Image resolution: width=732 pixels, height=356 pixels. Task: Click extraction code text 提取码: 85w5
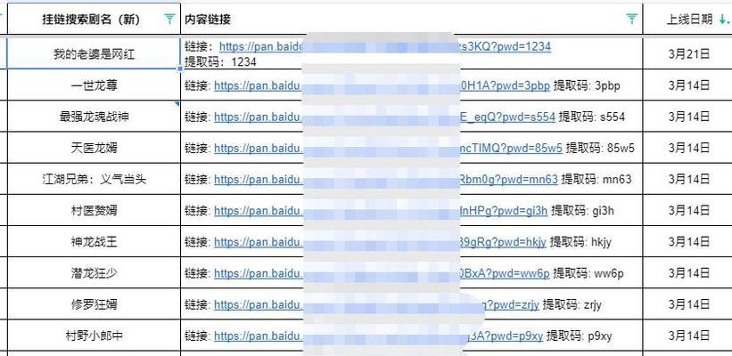point(600,148)
